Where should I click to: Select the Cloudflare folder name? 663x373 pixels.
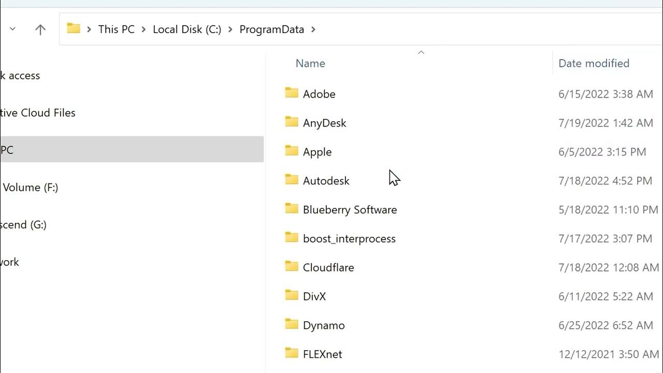pos(328,268)
